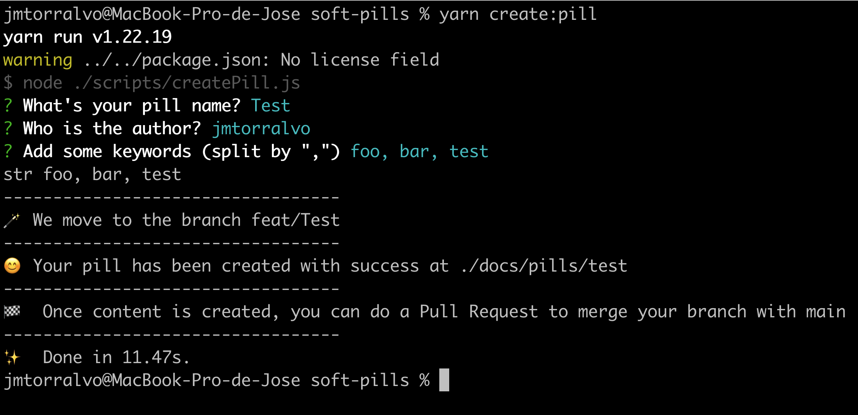The image size is (858, 415).
Task: Click the green question mark before keywords prompt
Action: coord(8,151)
